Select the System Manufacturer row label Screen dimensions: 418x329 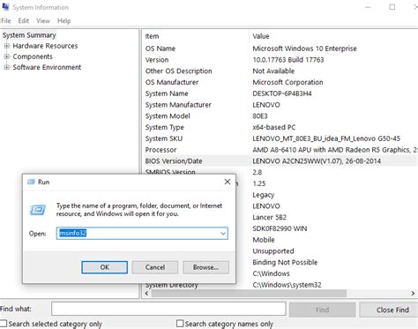tap(178, 105)
